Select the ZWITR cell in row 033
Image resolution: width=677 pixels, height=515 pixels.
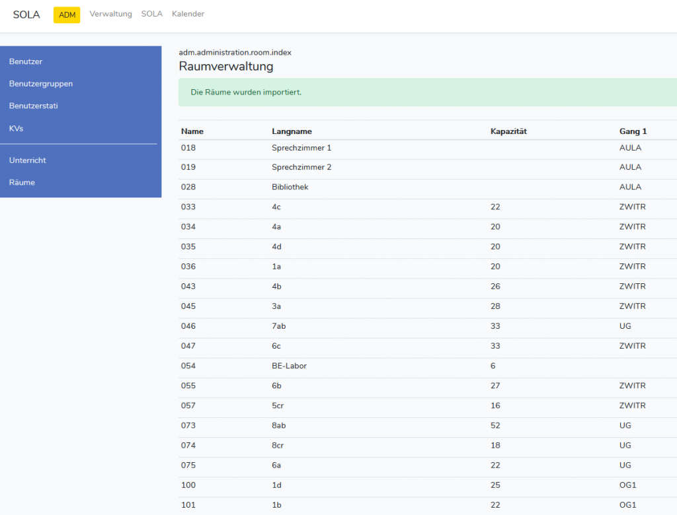click(633, 207)
